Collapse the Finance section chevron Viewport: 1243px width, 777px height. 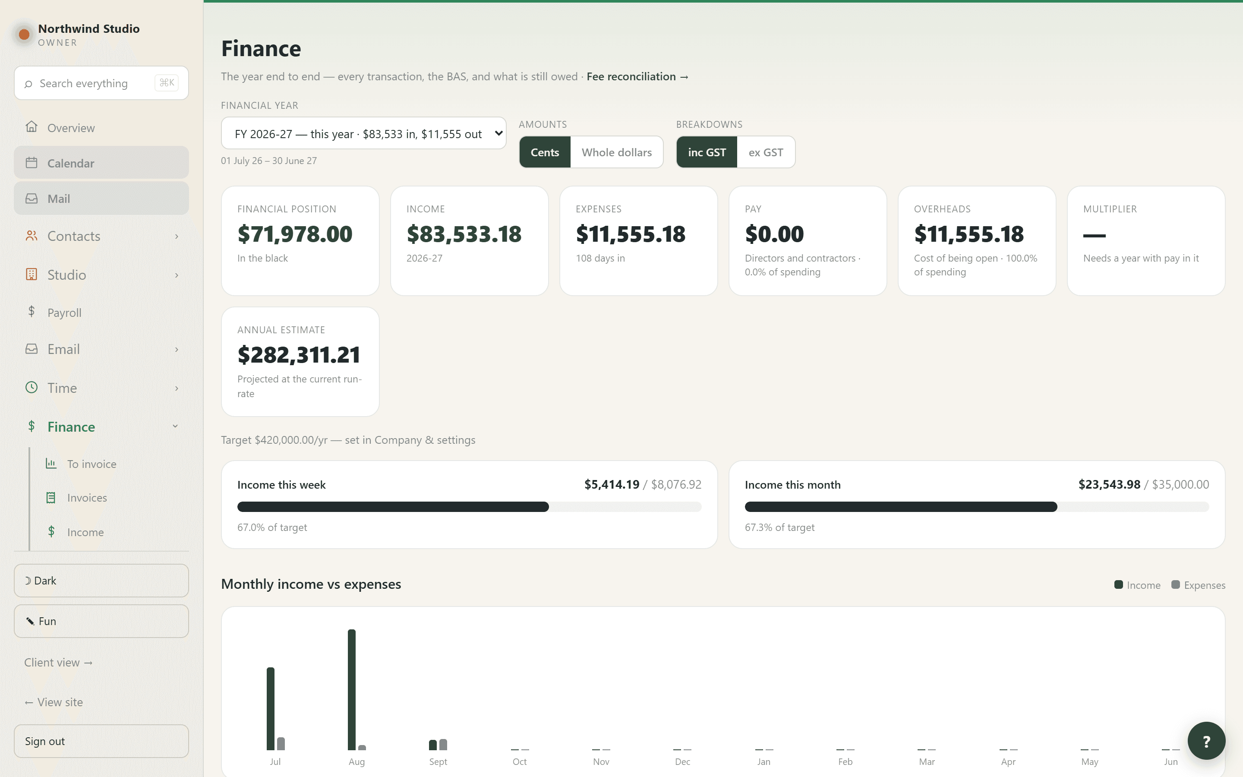pyautogui.click(x=175, y=426)
